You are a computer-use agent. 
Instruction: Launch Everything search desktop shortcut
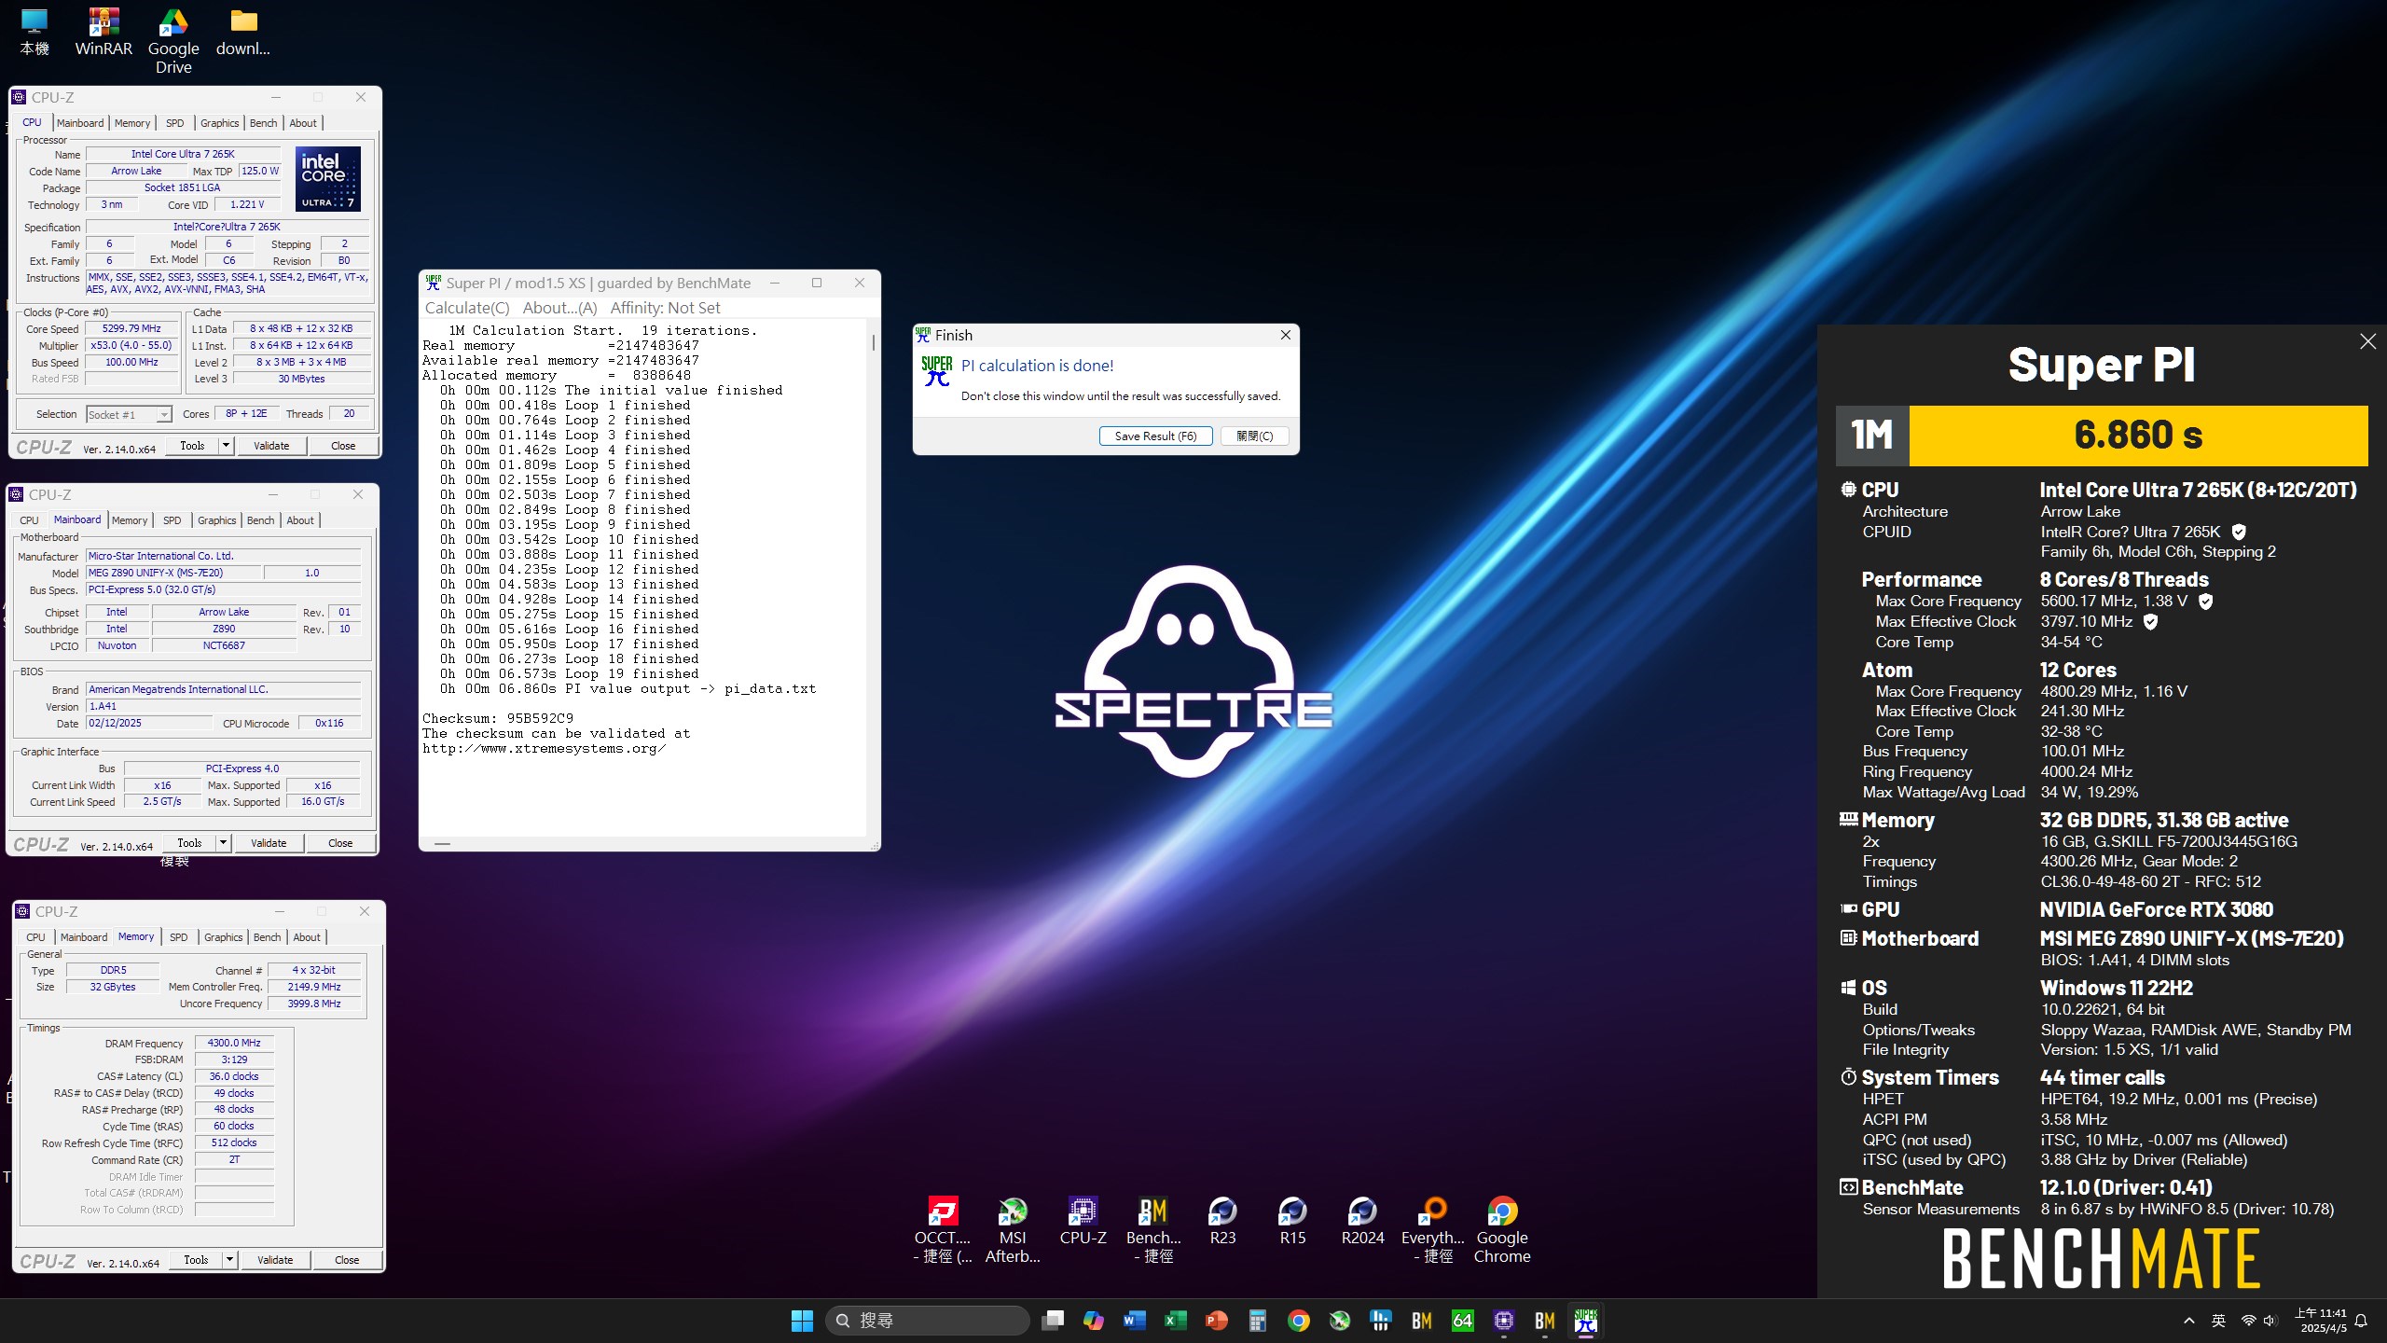(x=1433, y=1229)
